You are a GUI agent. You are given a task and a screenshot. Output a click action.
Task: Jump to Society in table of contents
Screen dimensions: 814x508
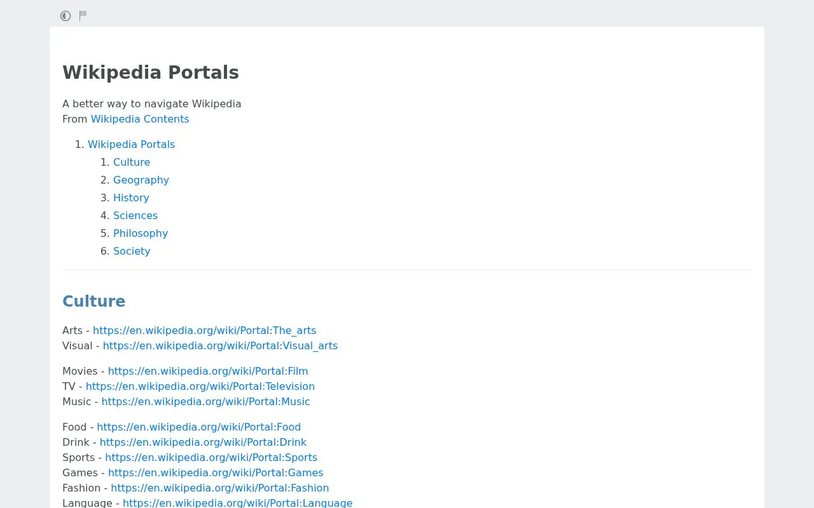click(x=132, y=251)
